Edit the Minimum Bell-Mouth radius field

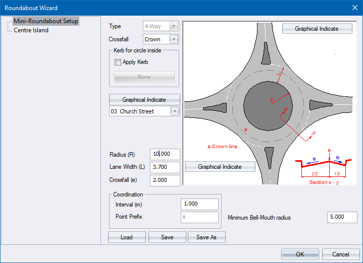342,217
